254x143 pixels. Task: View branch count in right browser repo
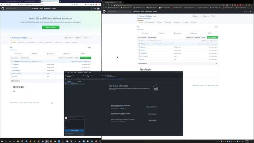pos(162,33)
